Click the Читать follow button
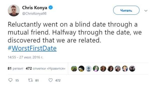155x90 pixels. 126,10
